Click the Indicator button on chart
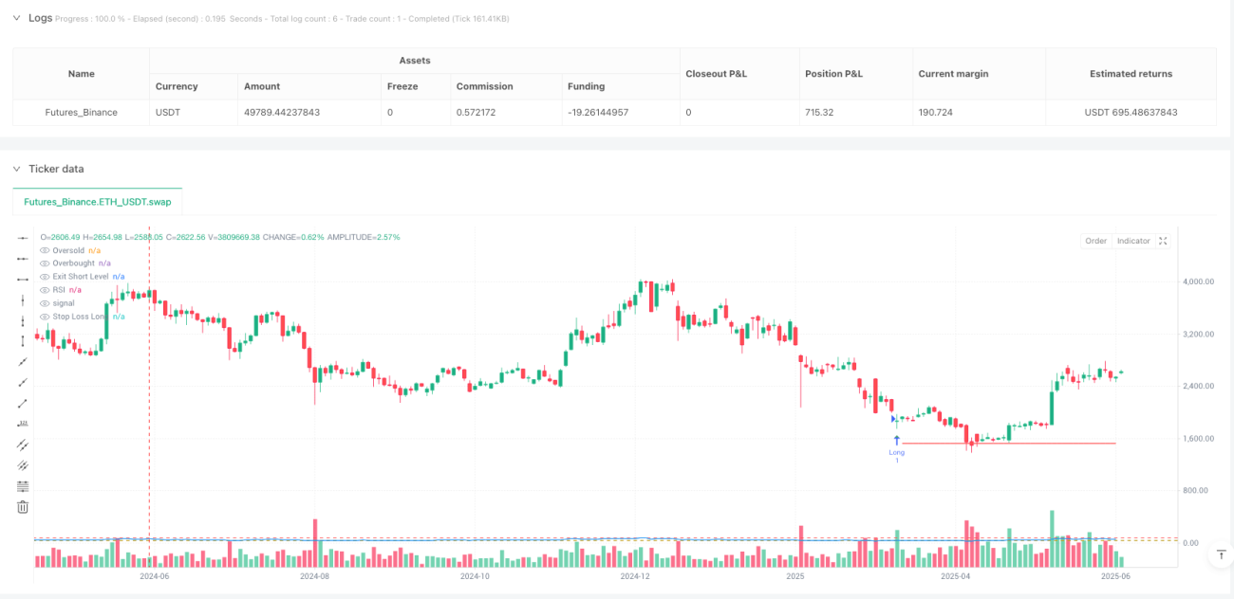 pos(1133,241)
